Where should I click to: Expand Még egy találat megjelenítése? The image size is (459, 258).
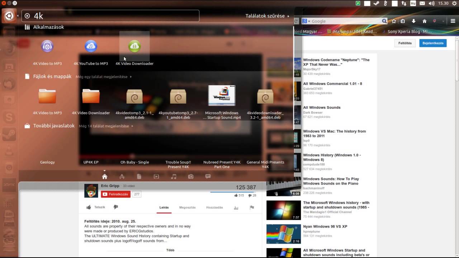[x=104, y=77]
